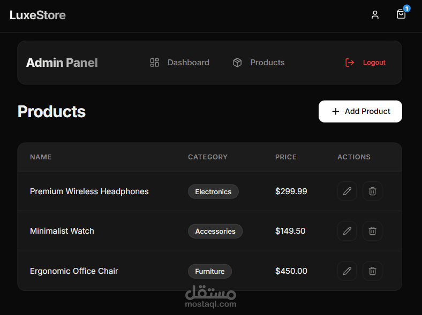Delete Premium Wireless Headphones using trash icon

click(373, 191)
